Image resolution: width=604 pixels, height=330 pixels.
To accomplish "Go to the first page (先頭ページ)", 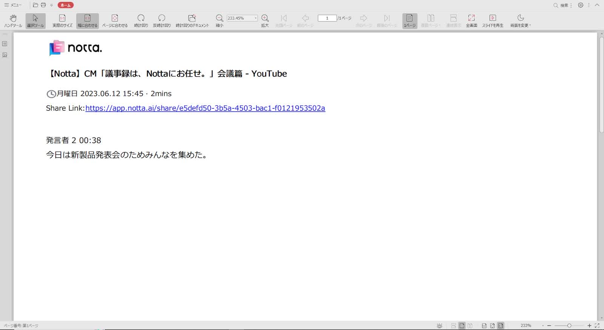I will [284, 21].
